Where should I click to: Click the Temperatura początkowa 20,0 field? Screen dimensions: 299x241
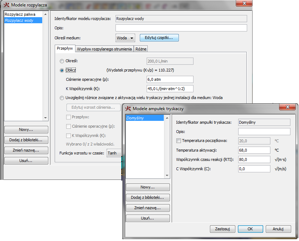click(254, 141)
